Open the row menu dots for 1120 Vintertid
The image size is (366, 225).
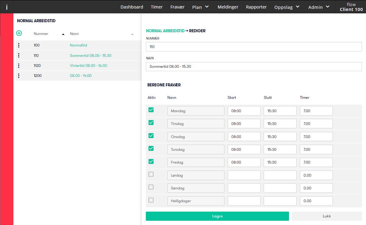click(x=19, y=66)
